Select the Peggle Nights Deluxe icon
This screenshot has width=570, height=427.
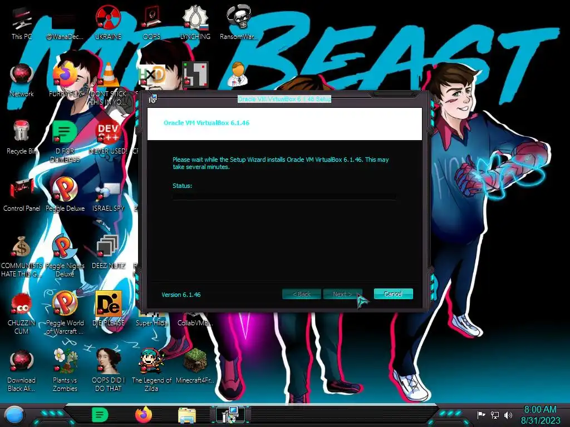coord(65,256)
